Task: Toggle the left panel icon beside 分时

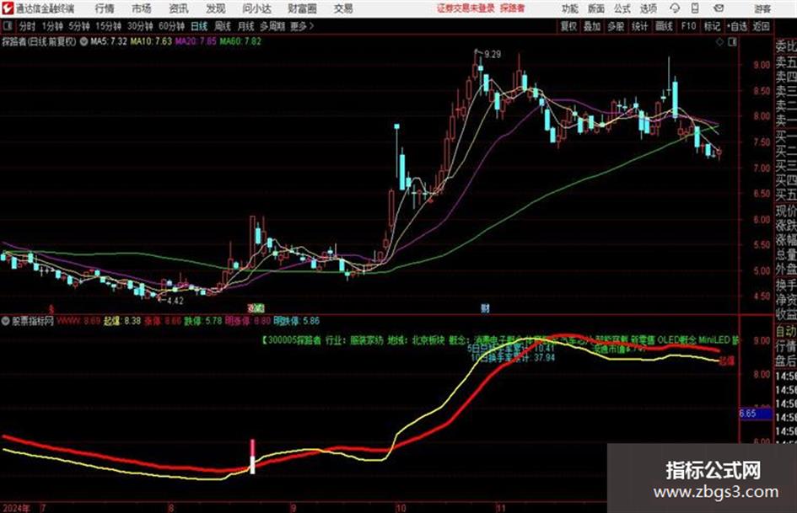Action: tap(7, 26)
